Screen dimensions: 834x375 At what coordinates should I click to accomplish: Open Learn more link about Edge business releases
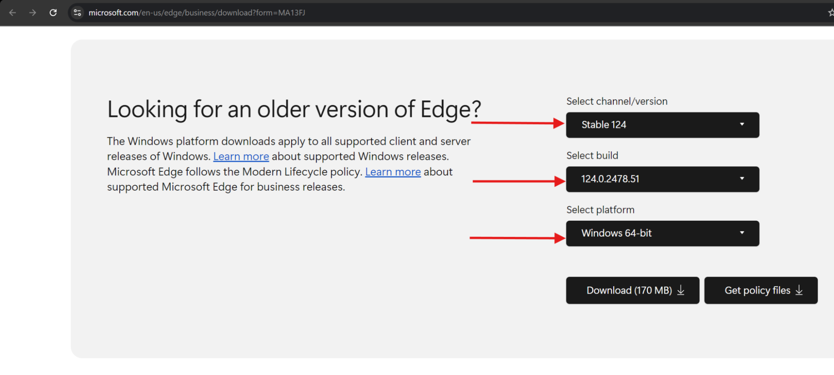click(x=393, y=172)
